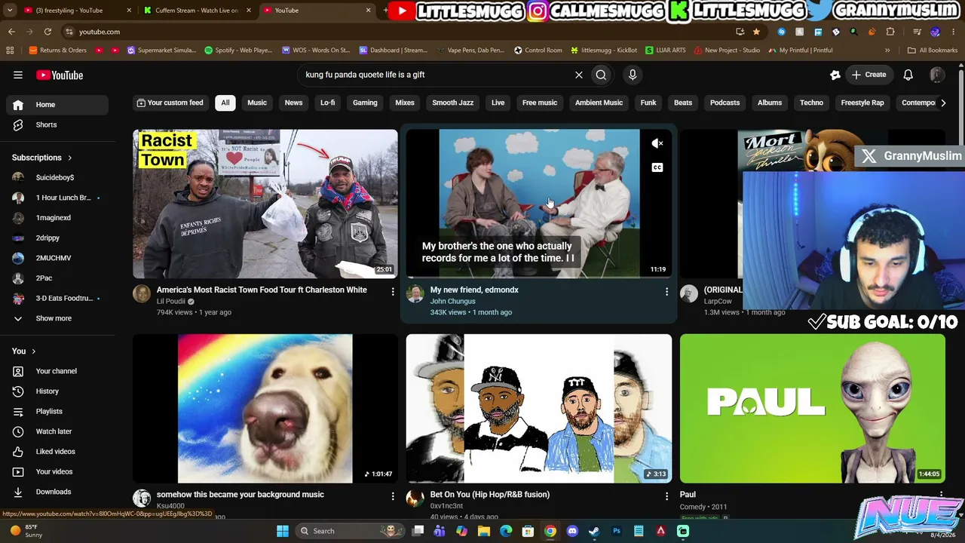Select the Podcasts filter chip
965x543 pixels.
coord(725,103)
